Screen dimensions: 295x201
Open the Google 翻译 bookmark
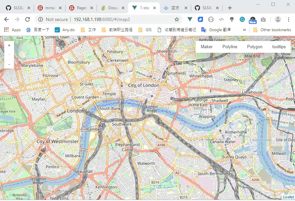point(216,30)
